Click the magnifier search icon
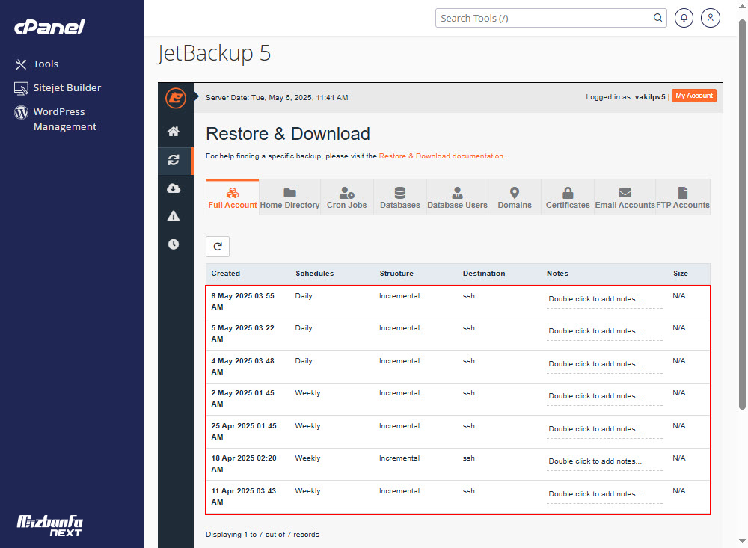 tap(657, 18)
